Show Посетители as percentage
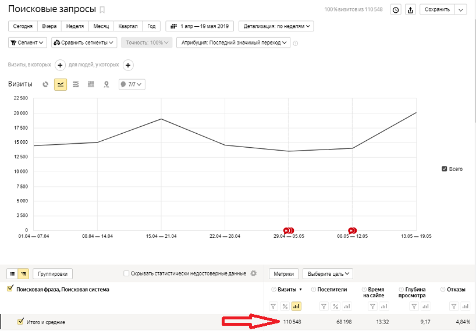Screen dimensions: 476x331 click(335, 307)
